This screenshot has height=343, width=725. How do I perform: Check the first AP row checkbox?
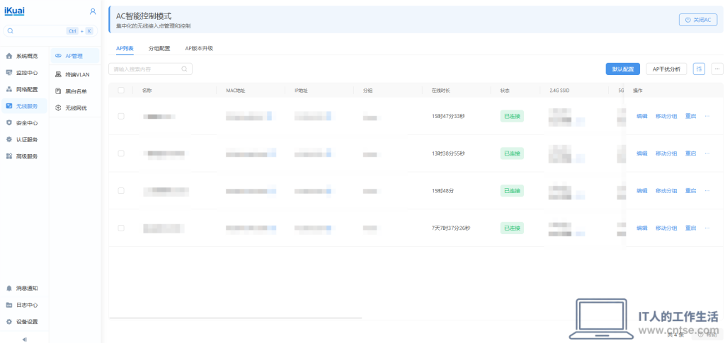[121, 116]
